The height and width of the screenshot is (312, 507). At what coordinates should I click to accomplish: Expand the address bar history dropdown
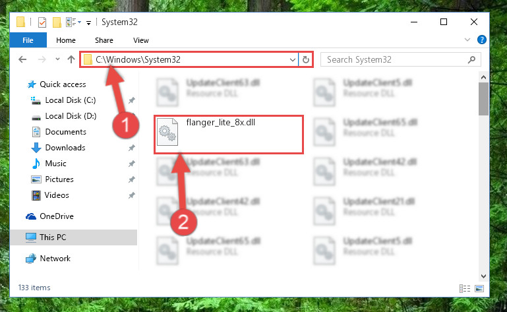(292, 59)
